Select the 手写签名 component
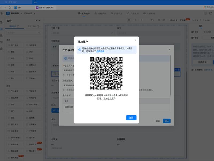Viewport: 214px width, 161px height. (33, 131)
